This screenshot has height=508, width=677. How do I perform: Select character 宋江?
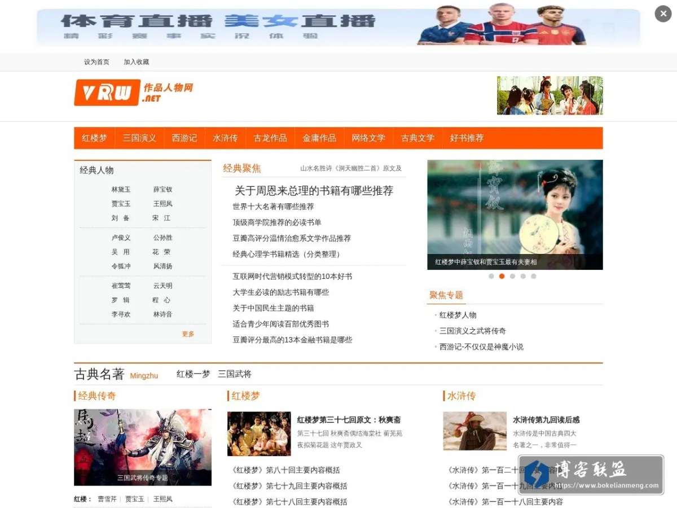(161, 218)
